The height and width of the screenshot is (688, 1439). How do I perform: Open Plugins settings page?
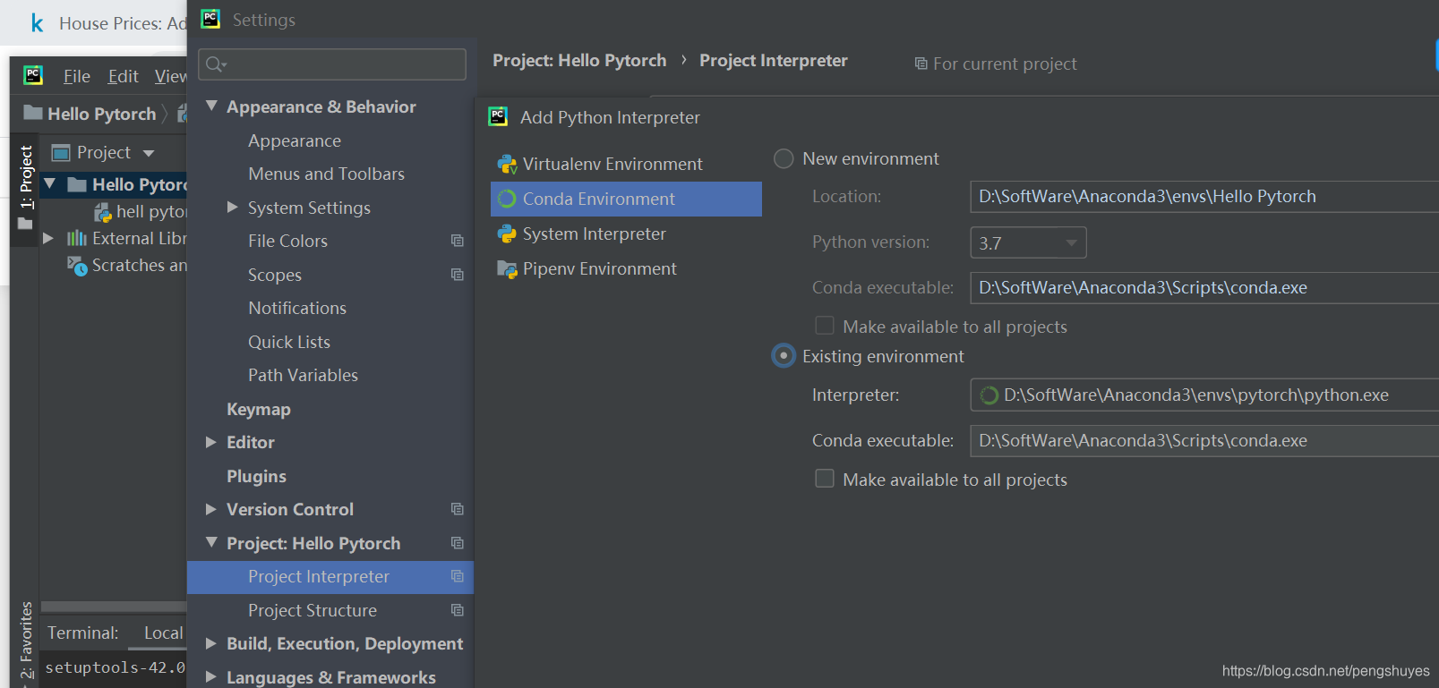pos(257,476)
